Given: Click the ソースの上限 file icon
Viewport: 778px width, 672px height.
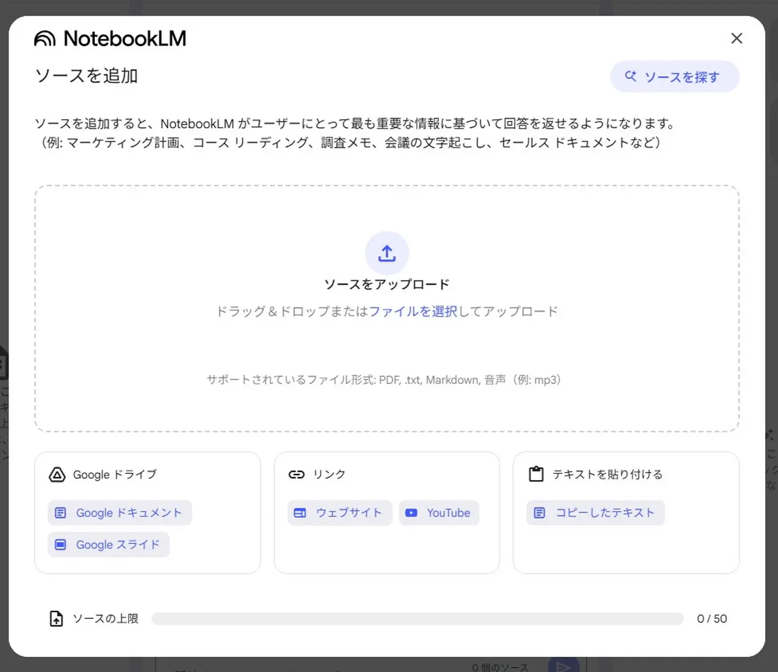Looking at the screenshot, I should pyautogui.click(x=56, y=619).
